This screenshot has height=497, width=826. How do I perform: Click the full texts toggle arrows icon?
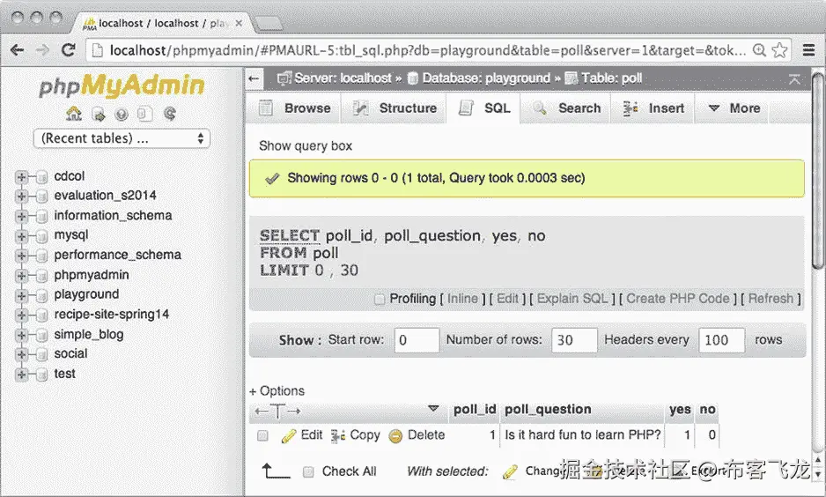coord(277,411)
